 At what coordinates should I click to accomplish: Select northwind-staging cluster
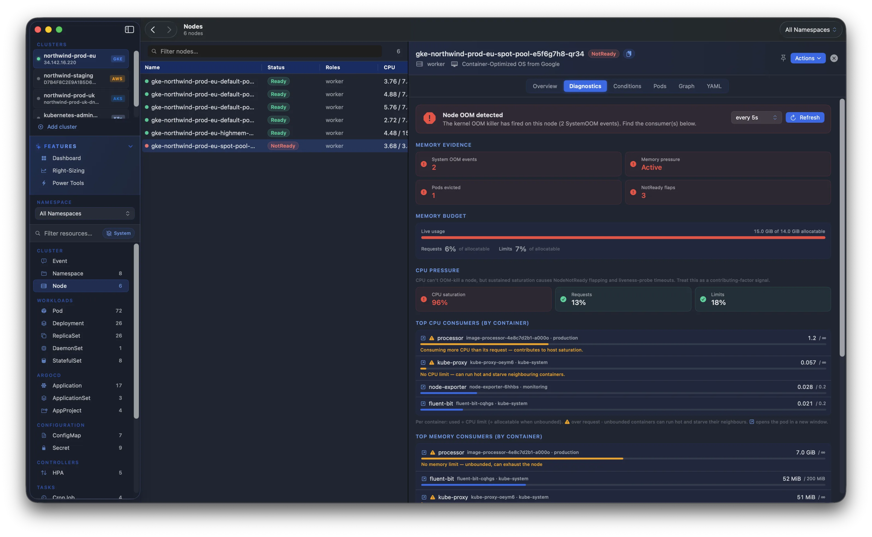[81, 78]
